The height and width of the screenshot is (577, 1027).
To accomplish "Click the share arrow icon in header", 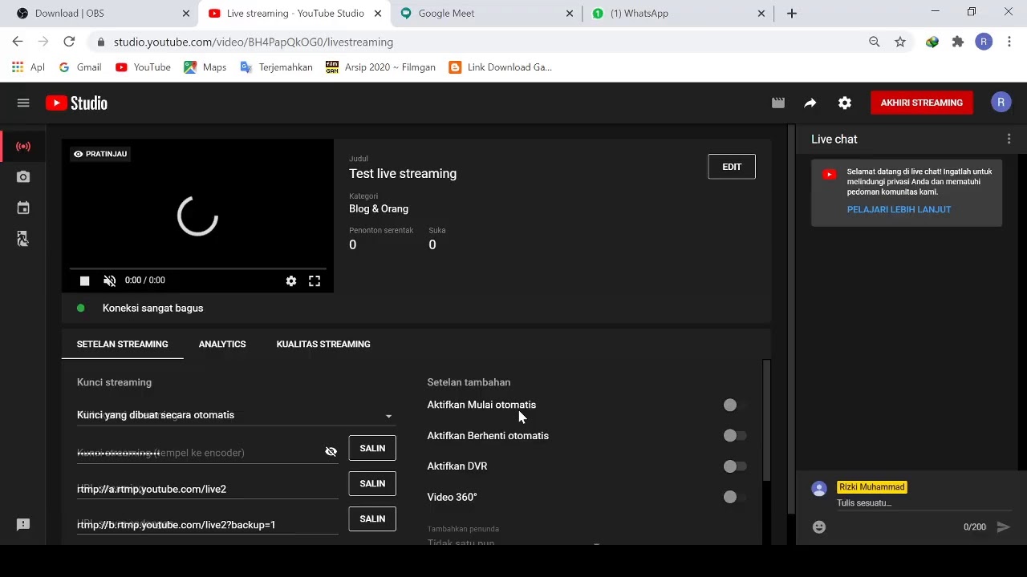I will tap(810, 103).
